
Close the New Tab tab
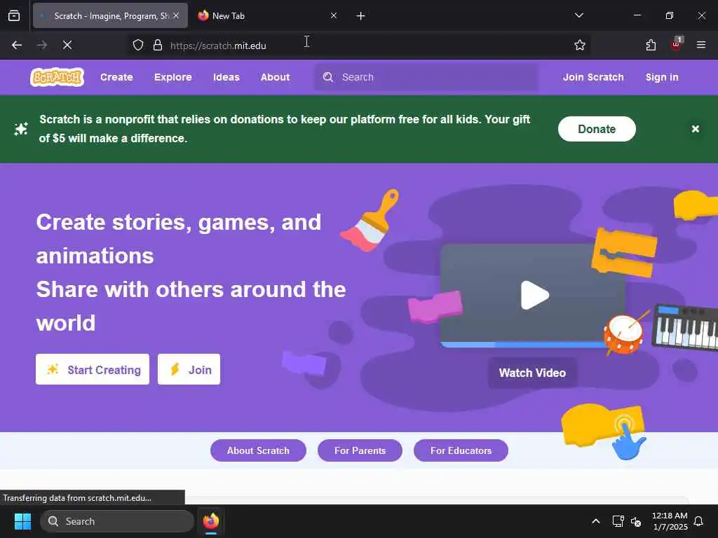(x=333, y=15)
